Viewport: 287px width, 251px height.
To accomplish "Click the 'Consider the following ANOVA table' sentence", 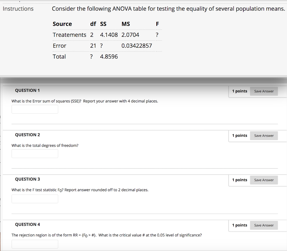I will 168,9.
